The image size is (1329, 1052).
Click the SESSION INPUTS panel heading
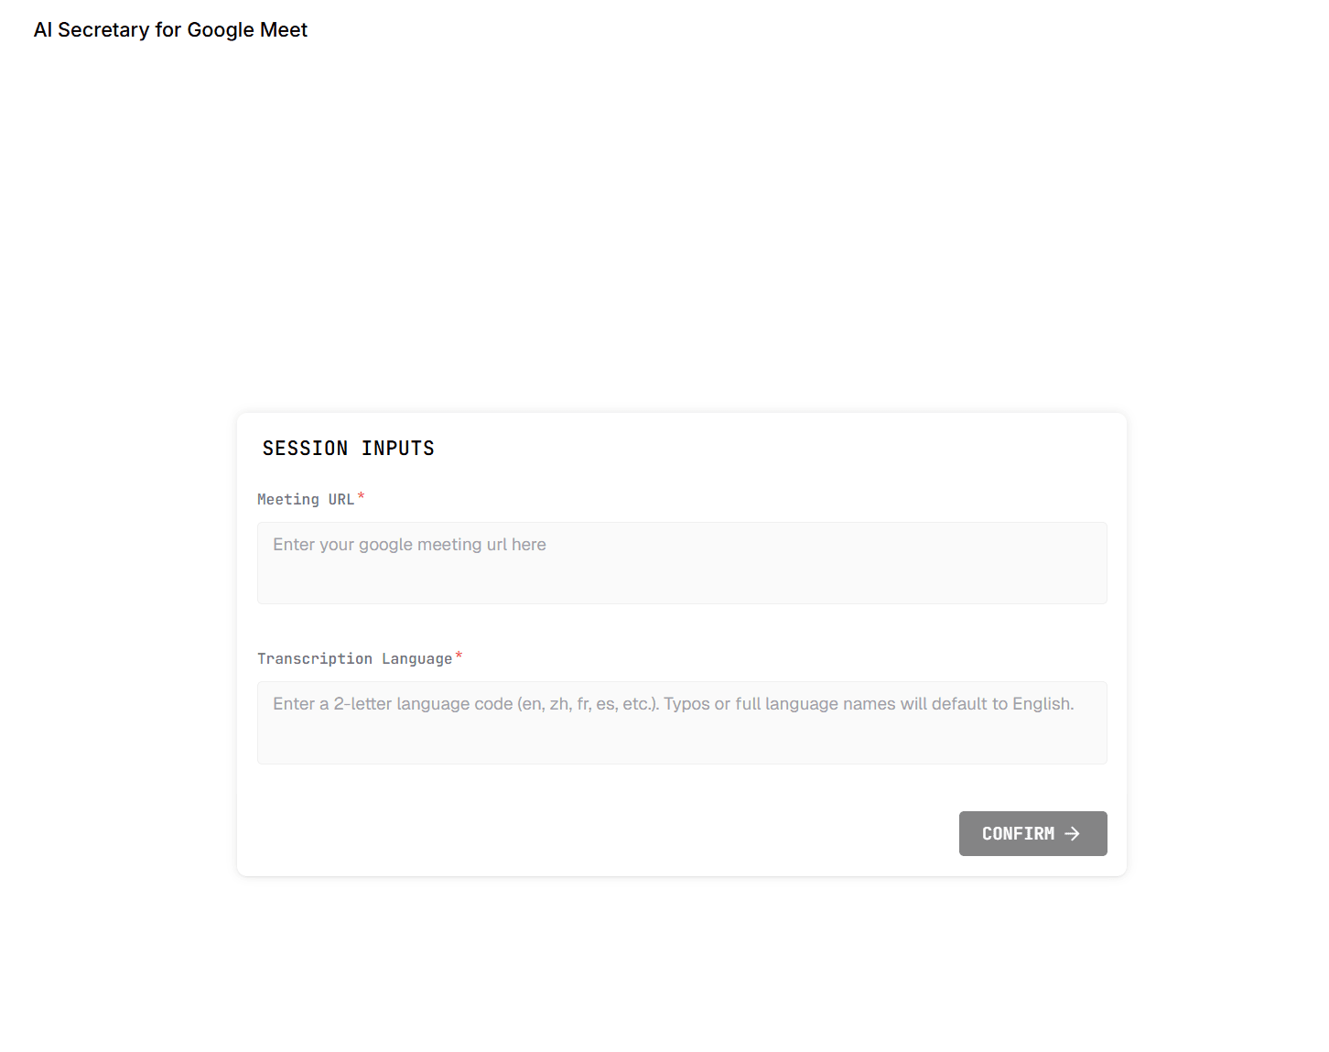coord(348,448)
